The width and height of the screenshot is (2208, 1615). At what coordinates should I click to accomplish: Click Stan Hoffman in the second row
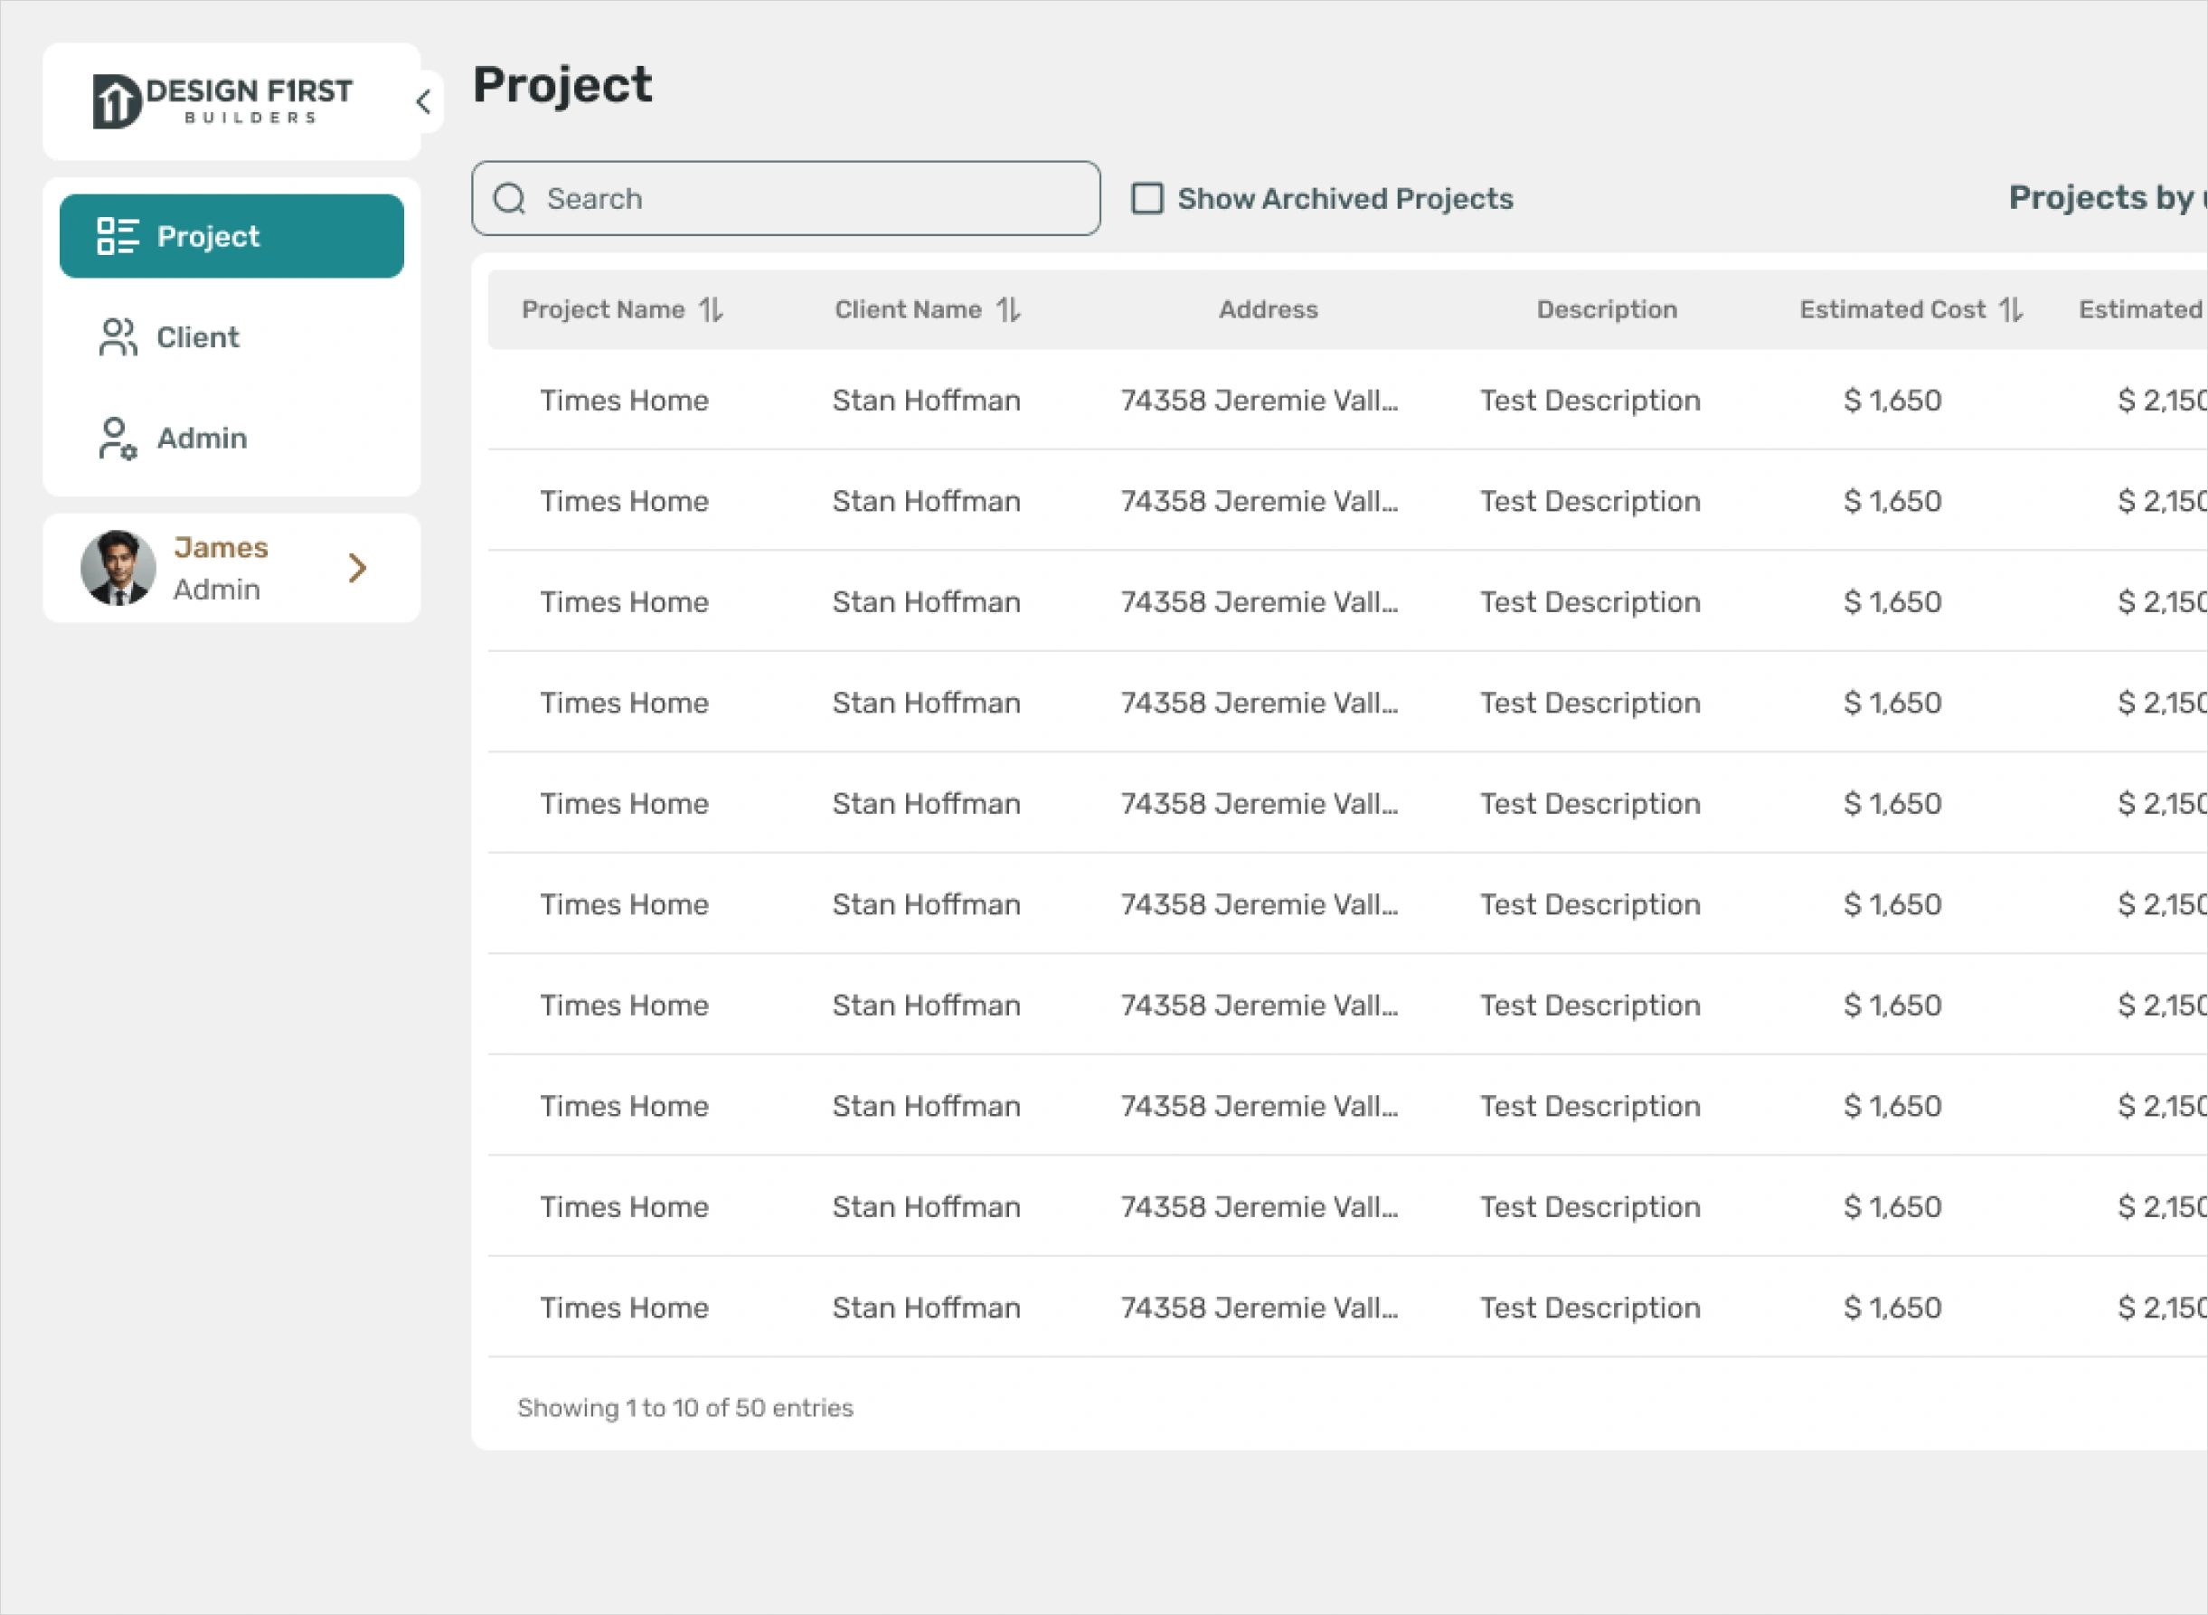coord(926,501)
